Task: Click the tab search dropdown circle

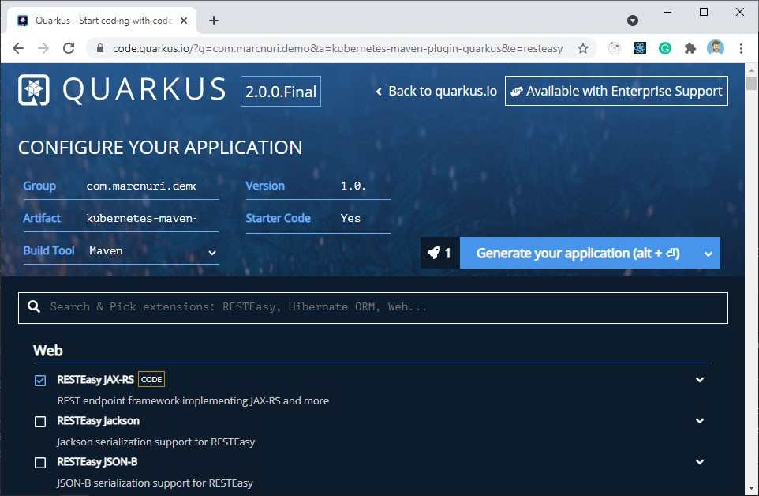Action: [x=632, y=21]
